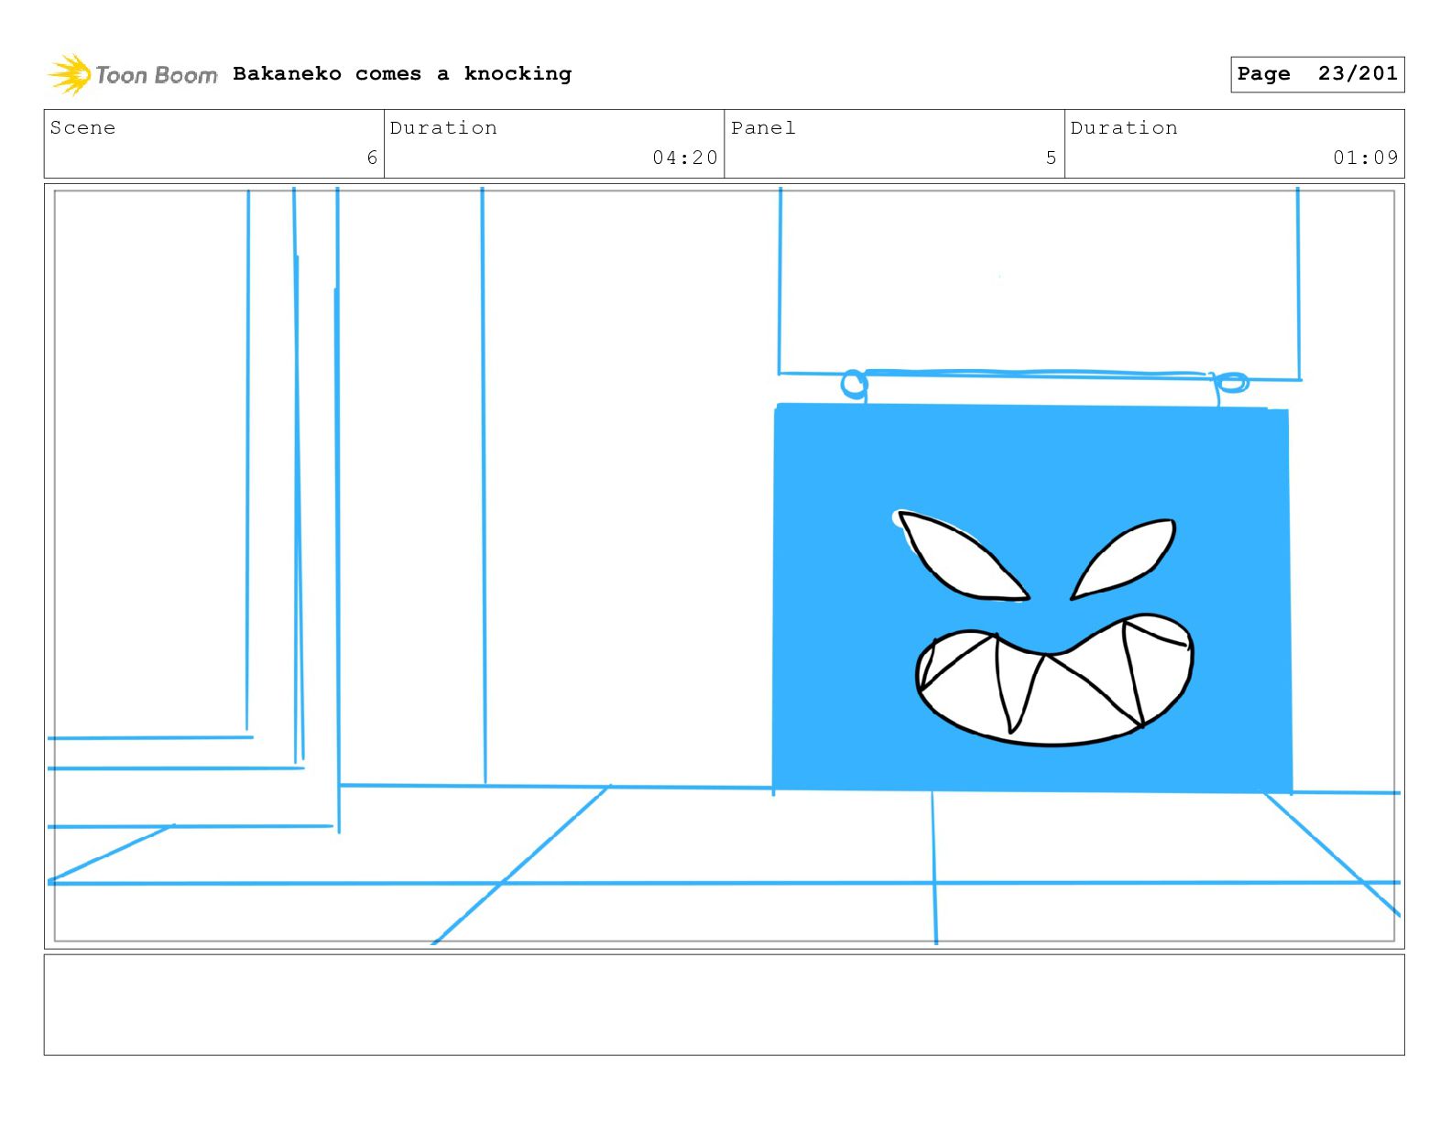Click the Scene label cell
This screenshot has height=1121, width=1451.
click(214, 144)
